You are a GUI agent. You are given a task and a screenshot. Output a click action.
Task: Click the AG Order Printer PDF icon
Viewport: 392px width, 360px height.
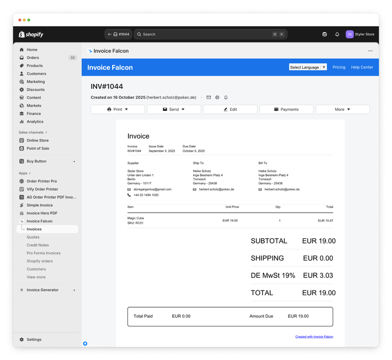(x=22, y=197)
